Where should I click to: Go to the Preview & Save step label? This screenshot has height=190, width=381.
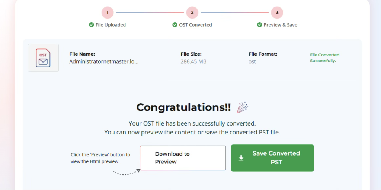coord(280,25)
